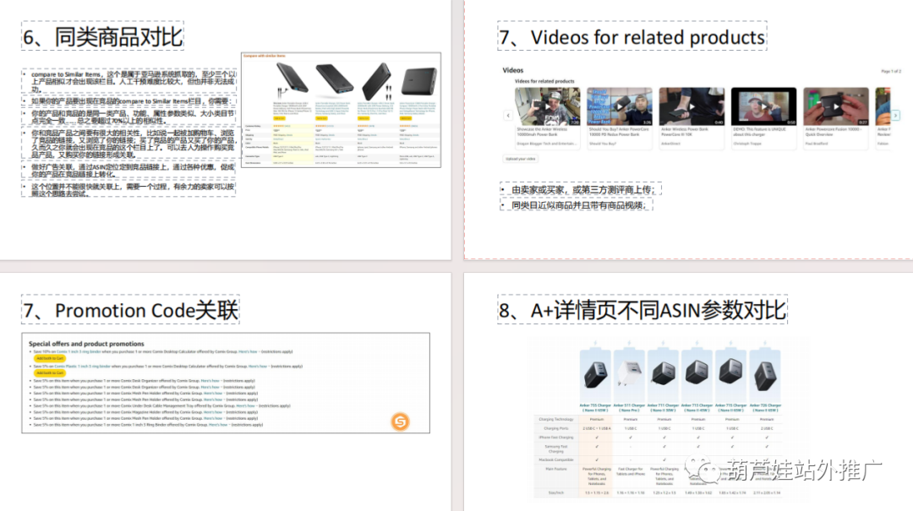Select the bullet beginning "compare to Similar Items"
The width and height of the screenshot is (913, 511).
[130, 81]
